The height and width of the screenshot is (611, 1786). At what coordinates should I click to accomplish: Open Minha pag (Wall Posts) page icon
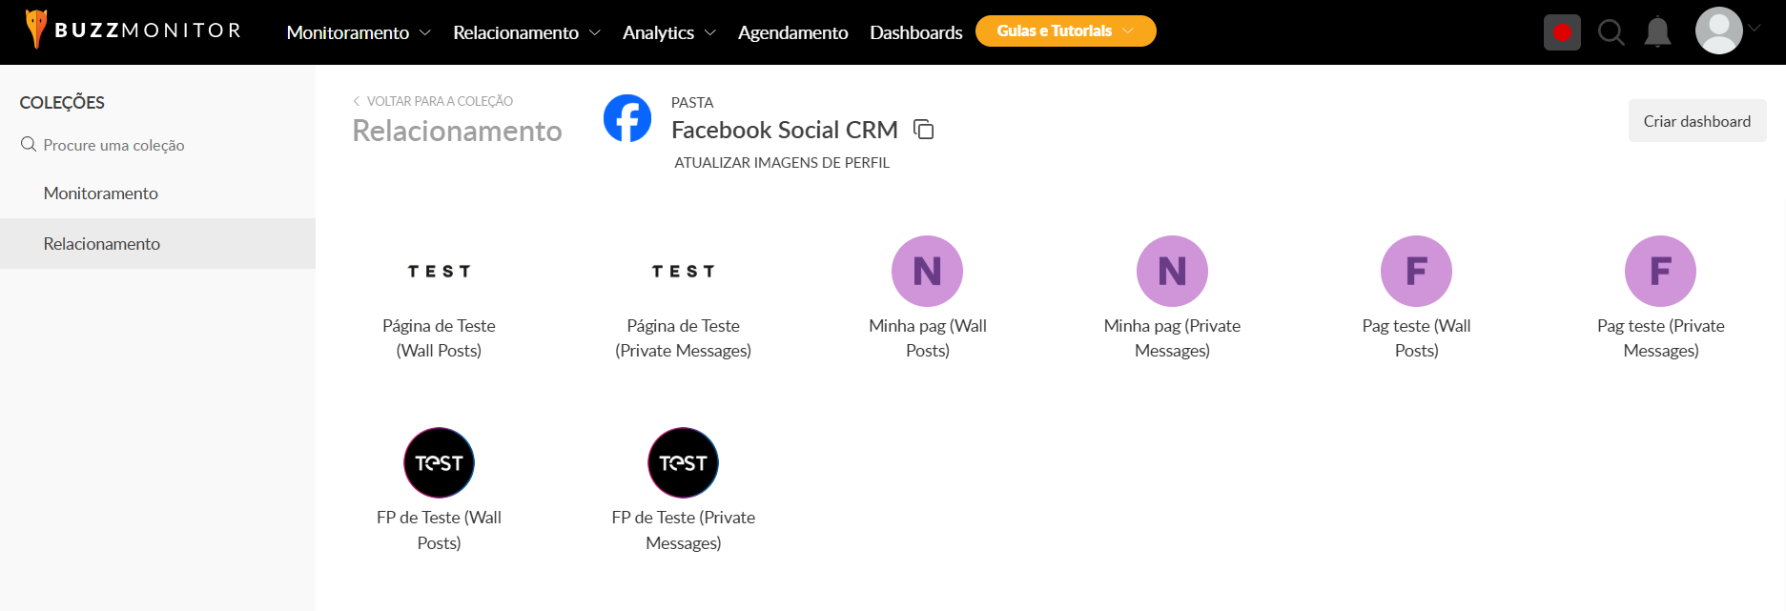pos(927,272)
